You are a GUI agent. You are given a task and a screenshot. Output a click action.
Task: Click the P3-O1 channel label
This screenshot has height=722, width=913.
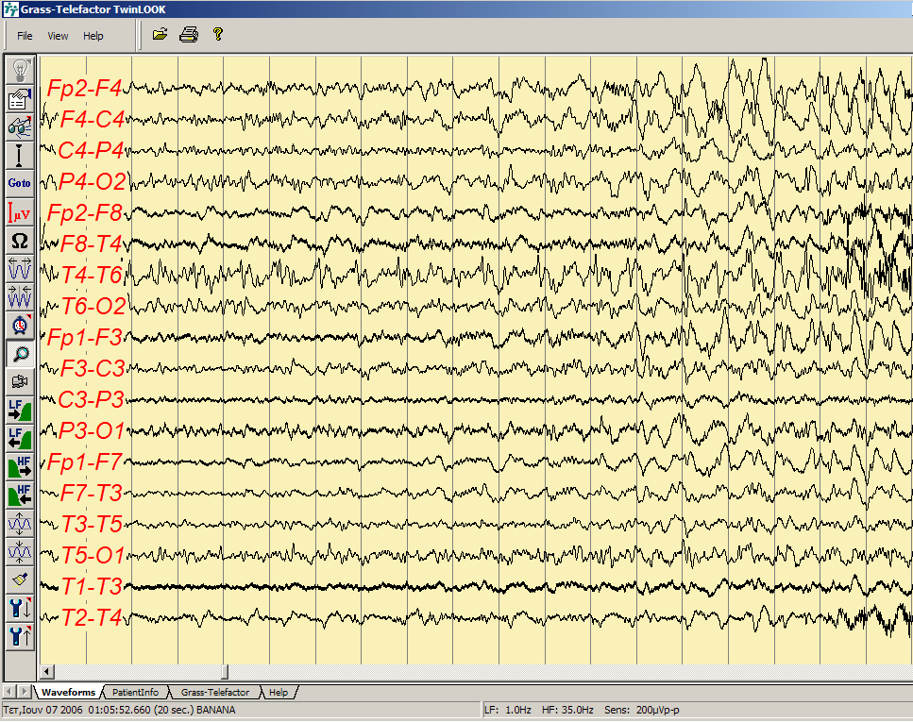click(92, 431)
